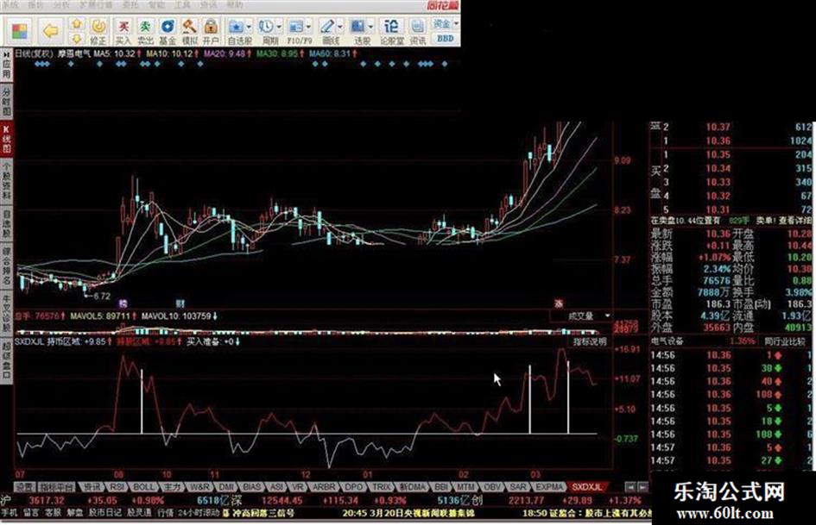Switch to the ARBR indicator tab
This screenshot has height=525, width=816.
pos(324,487)
